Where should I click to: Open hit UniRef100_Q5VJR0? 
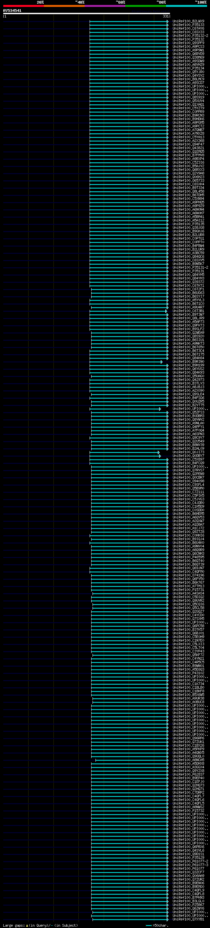(x=188, y=72)
